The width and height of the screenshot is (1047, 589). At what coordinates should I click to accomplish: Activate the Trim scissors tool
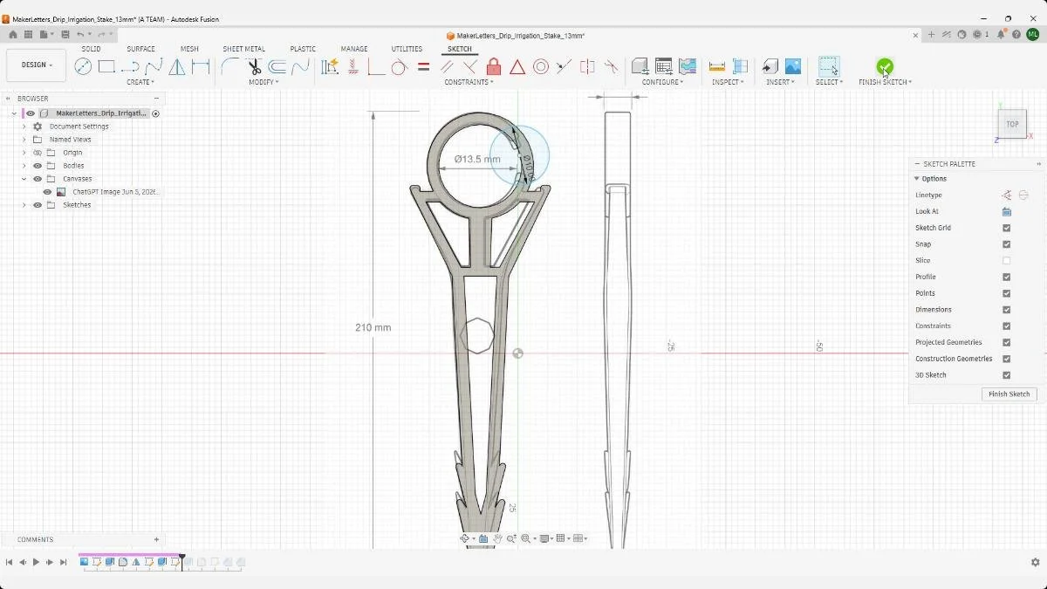click(x=254, y=66)
